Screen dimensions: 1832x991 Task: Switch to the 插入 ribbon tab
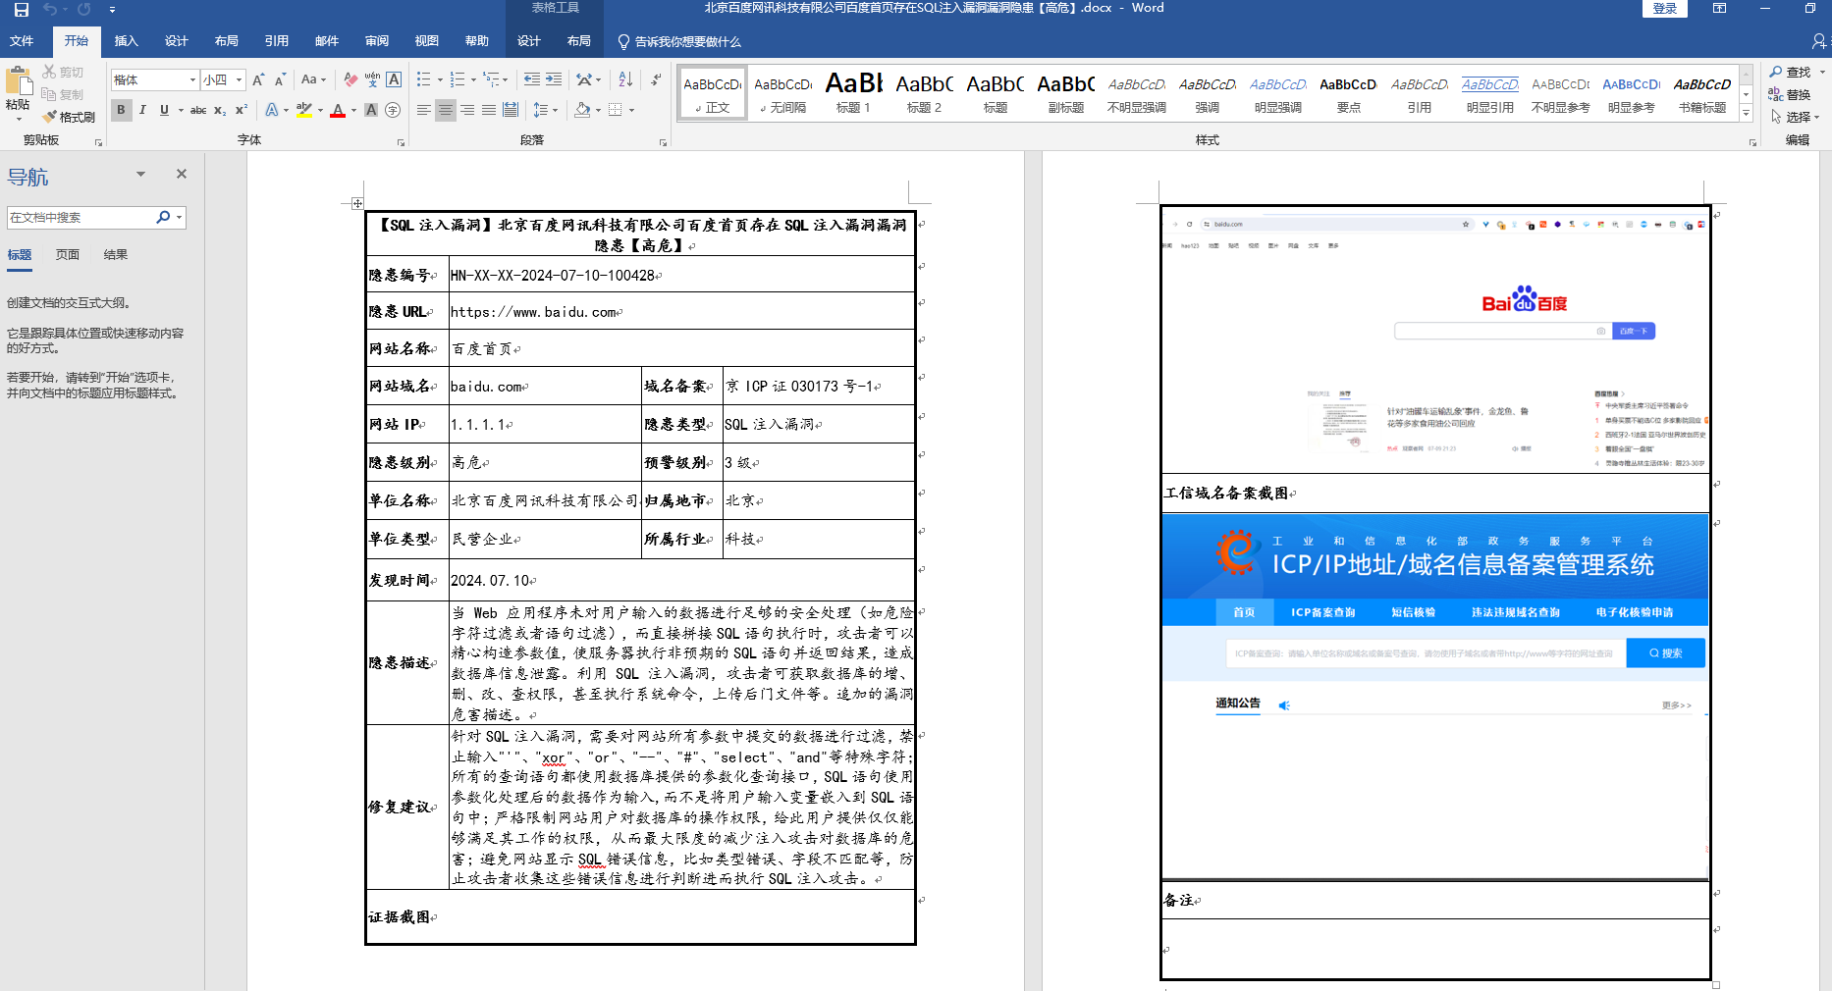[126, 41]
